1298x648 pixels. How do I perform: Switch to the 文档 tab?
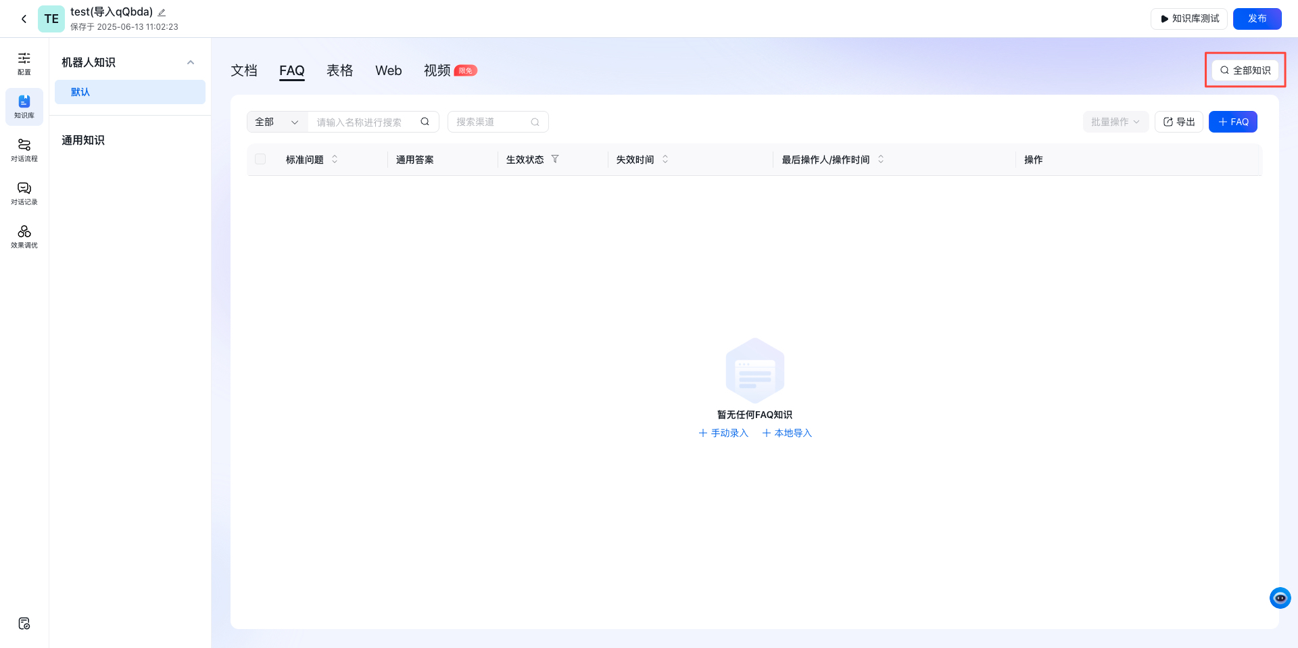pos(244,70)
